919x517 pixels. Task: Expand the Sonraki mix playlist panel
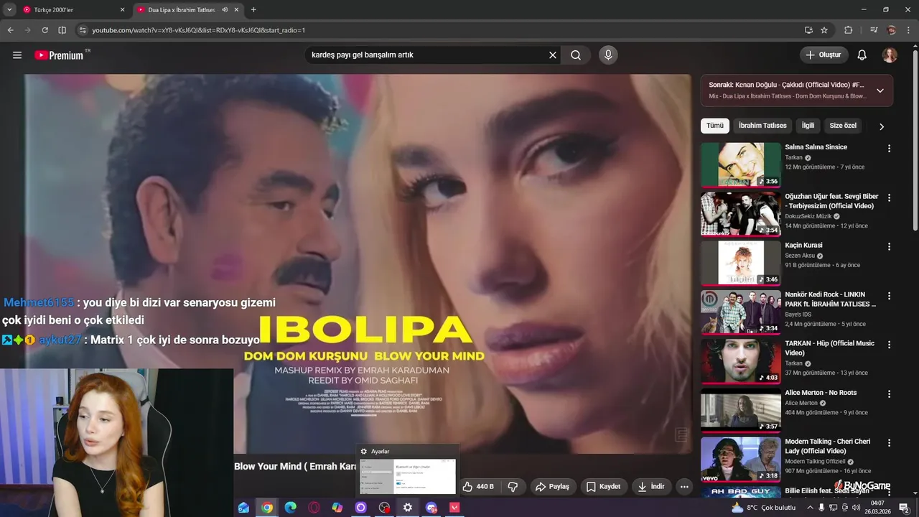click(880, 90)
